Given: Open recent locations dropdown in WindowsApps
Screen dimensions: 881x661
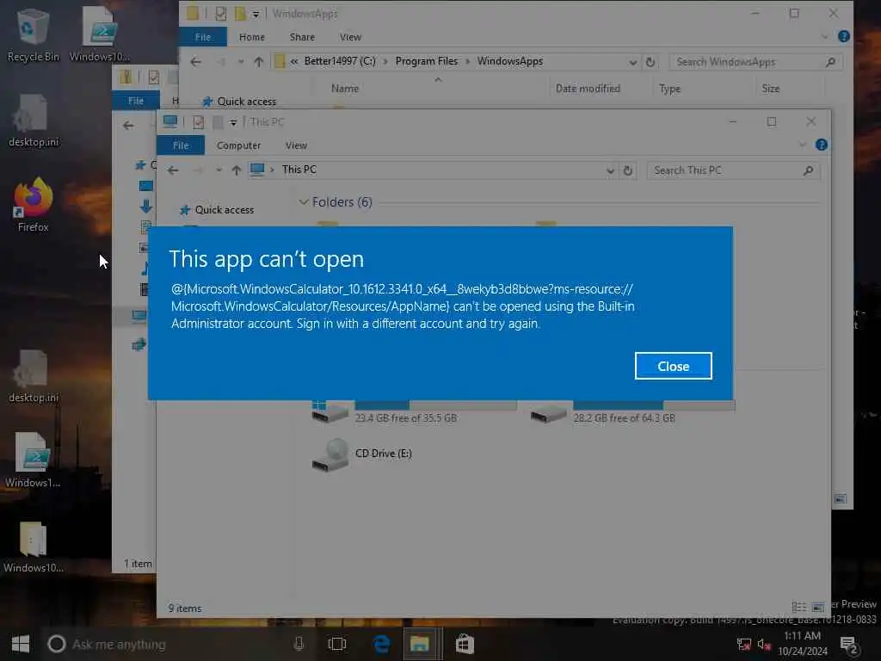Looking at the screenshot, I should coord(241,62).
